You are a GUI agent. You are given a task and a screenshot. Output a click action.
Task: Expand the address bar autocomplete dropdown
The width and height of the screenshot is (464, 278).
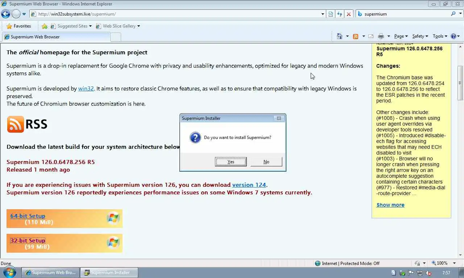pos(323,14)
